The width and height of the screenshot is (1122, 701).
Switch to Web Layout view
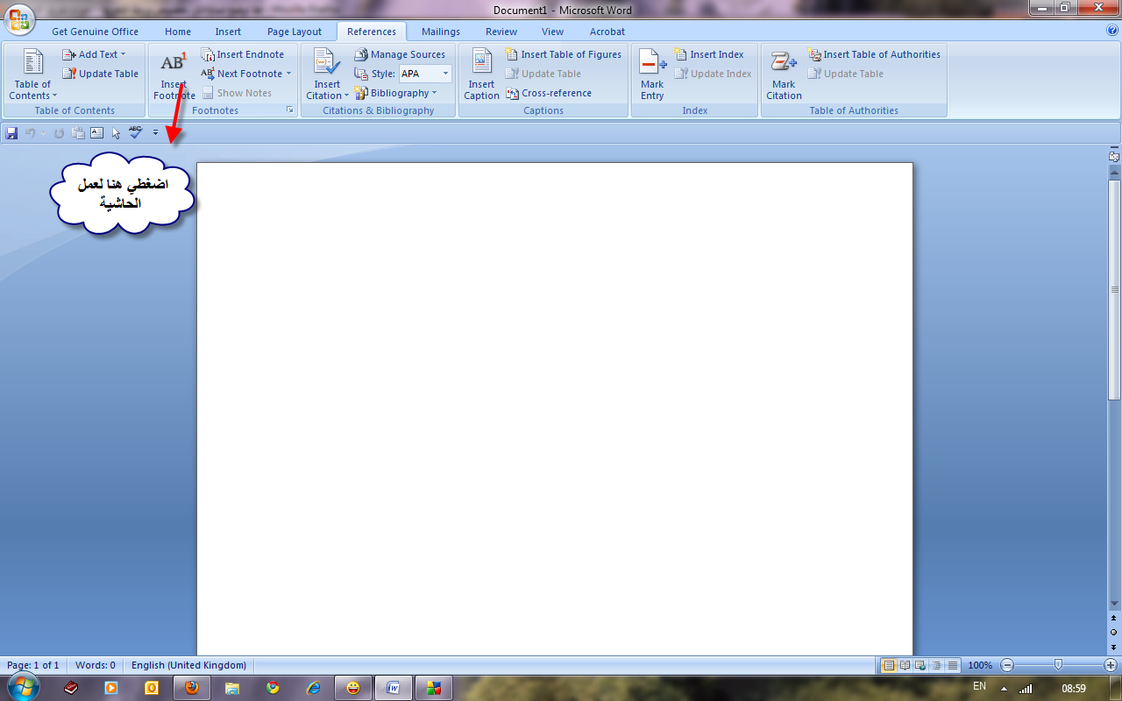(x=921, y=665)
